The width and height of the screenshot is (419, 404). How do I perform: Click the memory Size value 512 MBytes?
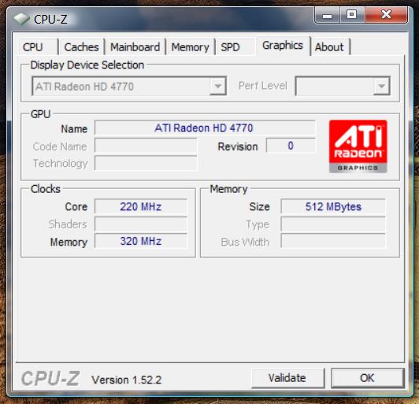coord(333,207)
